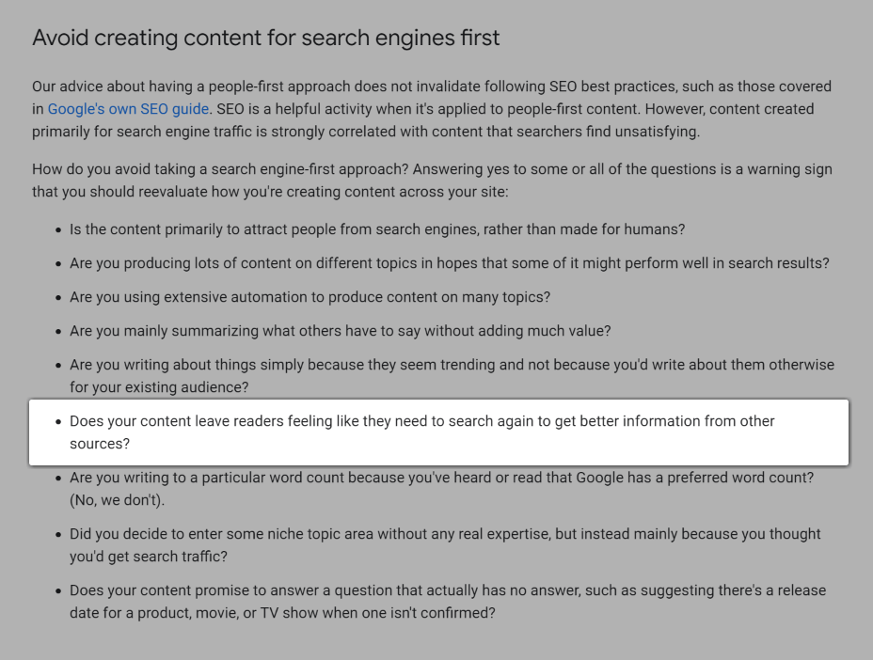The height and width of the screenshot is (660, 873).
Task: Click the highlighted bullet about searching again
Action: pyautogui.click(x=421, y=421)
